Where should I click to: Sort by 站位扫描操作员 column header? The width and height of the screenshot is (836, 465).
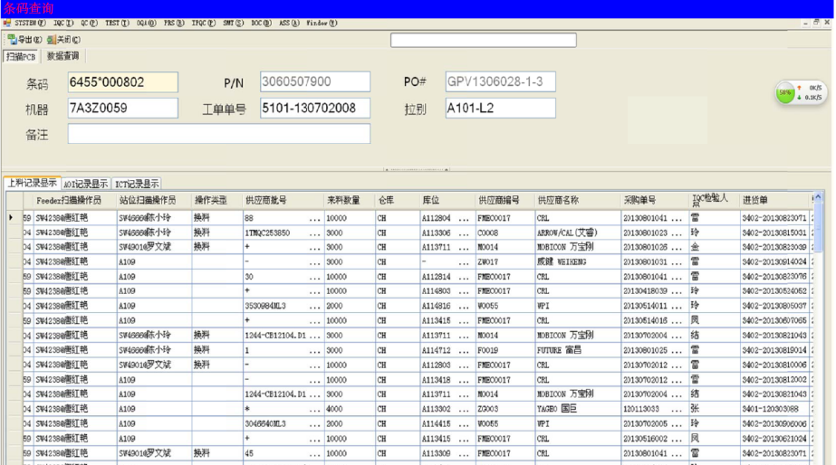point(154,200)
